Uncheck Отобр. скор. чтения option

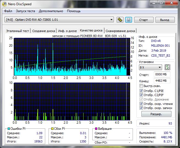pyautogui.click(x=141, y=104)
